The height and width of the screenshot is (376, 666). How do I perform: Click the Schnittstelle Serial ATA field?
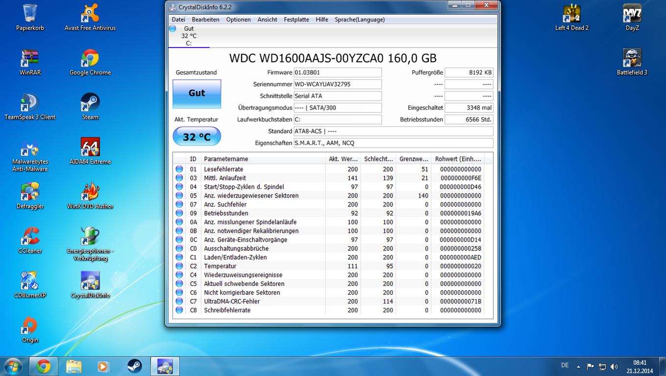337,96
